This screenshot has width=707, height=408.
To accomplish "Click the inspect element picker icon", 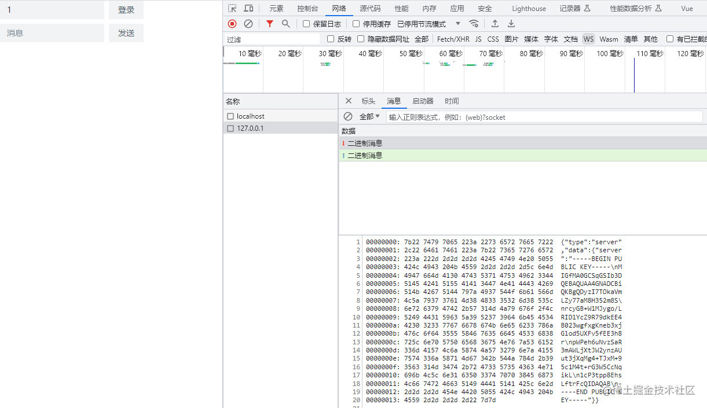I will point(232,8).
